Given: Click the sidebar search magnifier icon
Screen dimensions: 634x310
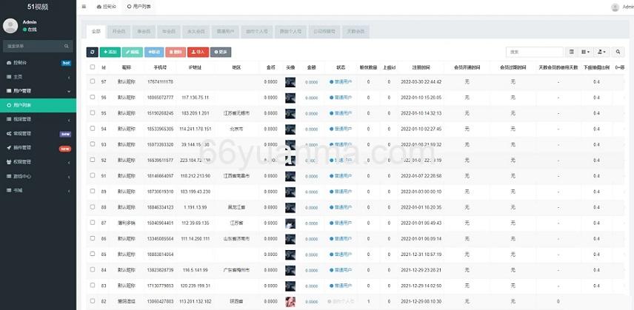Looking at the screenshot, I should (x=67, y=46).
